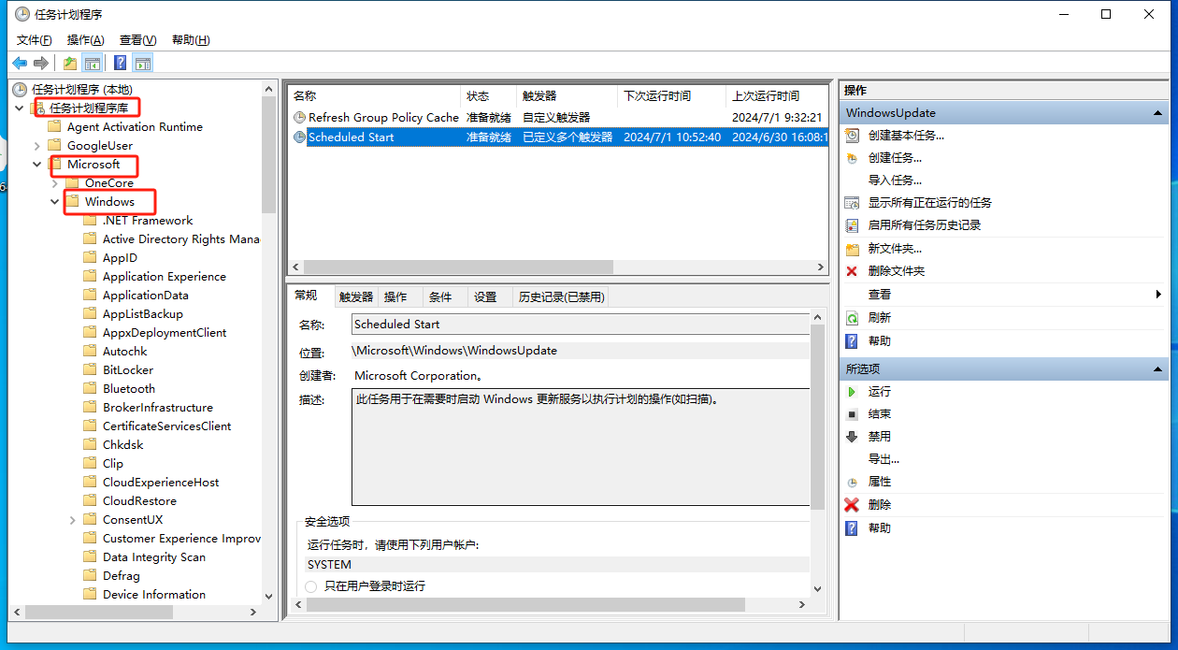Click inside the 描述 description text box

pos(581,447)
